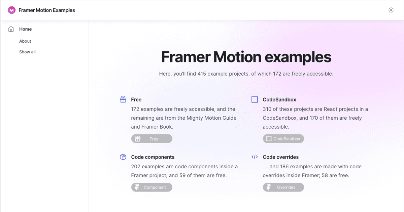404x212 pixels.
Task: Click the Framer Motion Examples site title
Action: 47,10
